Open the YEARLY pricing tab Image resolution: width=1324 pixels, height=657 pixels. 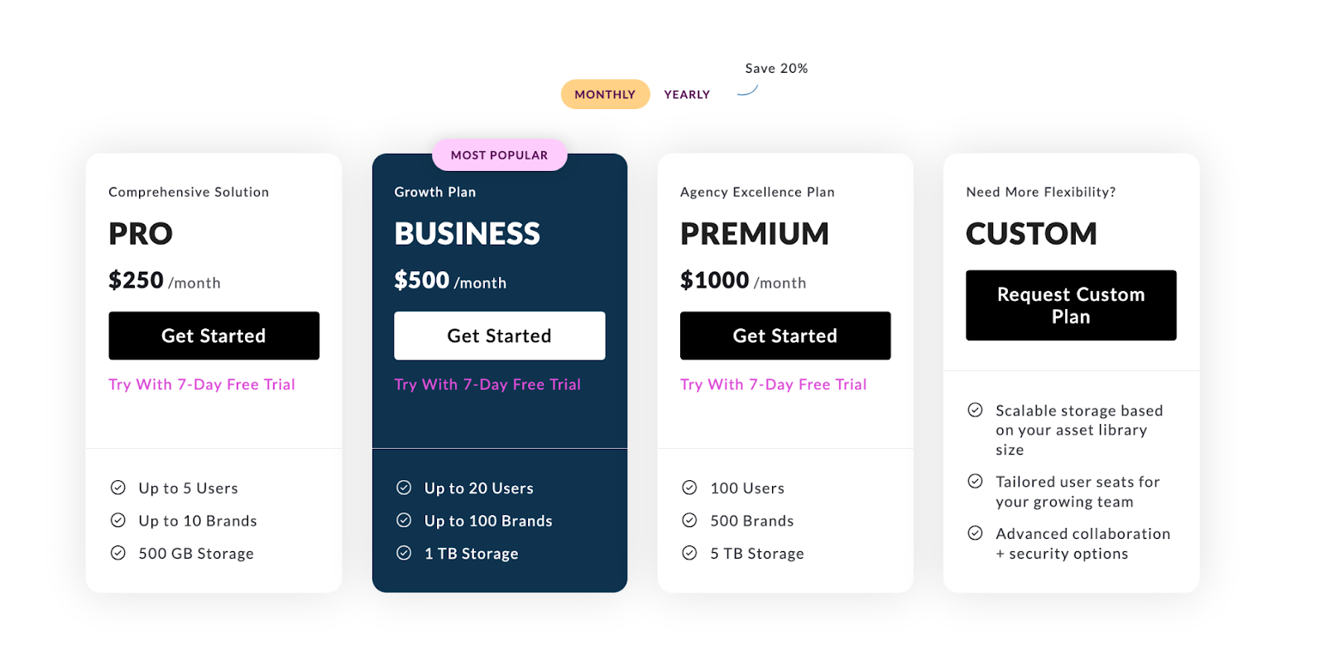coord(686,93)
